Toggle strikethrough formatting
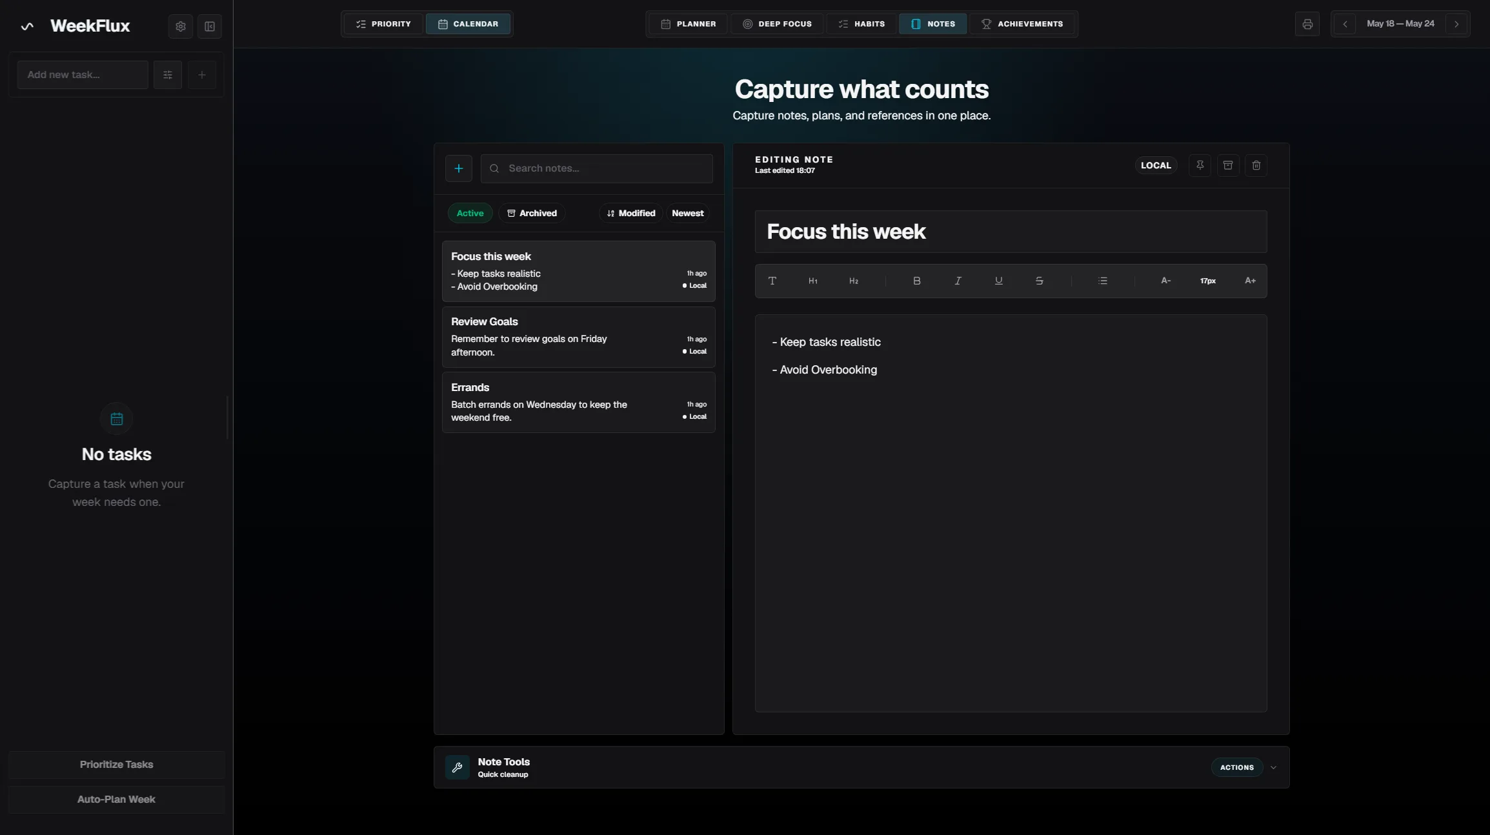The height and width of the screenshot is (835, 1490). 1040,281
